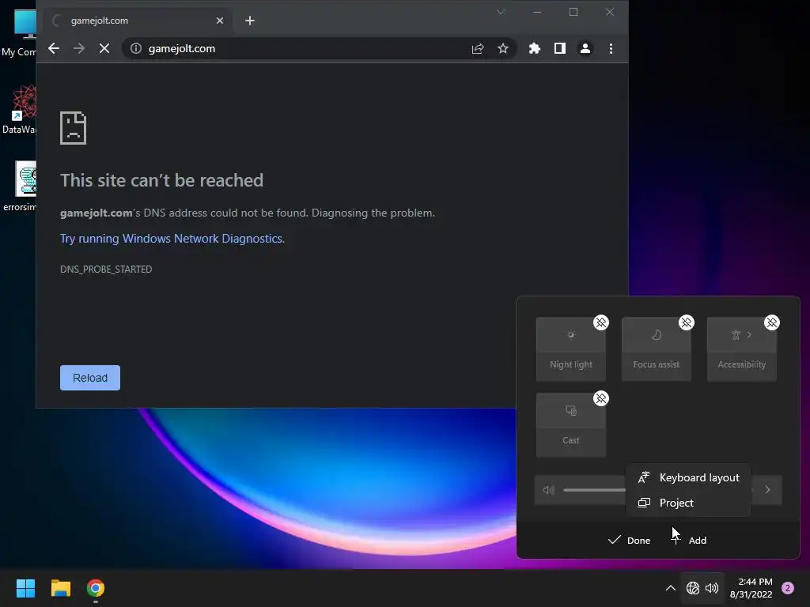The width and height of the screenshot is (810, 607).
Task: Bookmark this tab with the star icon
Action: [x=502, y=48]
